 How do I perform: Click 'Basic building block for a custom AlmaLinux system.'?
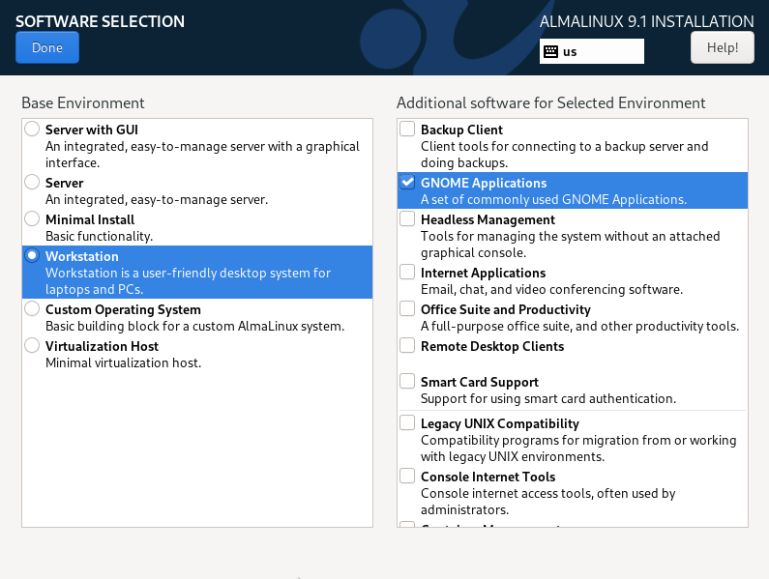(194, 326)
